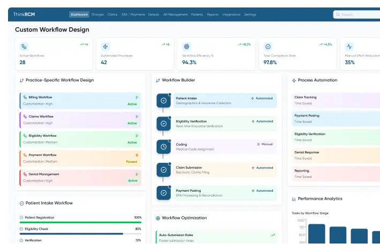The height and width of the screenshot is (251, 380).
Task: Click the search magnifier icon
Action: tap(338, 14)
